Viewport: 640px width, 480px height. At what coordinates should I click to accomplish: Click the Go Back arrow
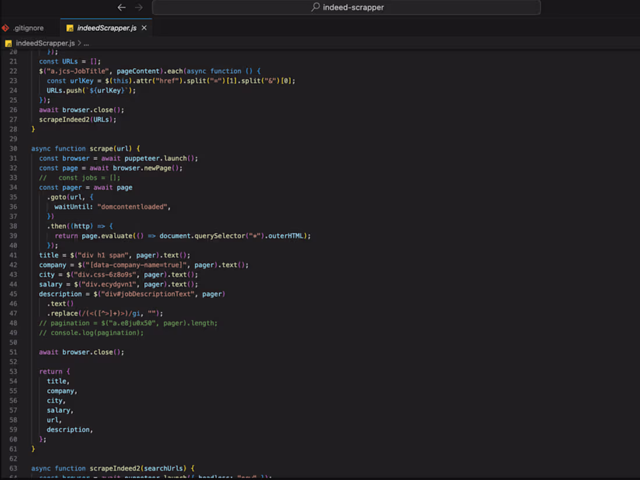(121, 8)
